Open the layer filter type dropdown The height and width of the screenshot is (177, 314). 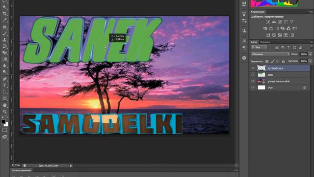(259, 47)
